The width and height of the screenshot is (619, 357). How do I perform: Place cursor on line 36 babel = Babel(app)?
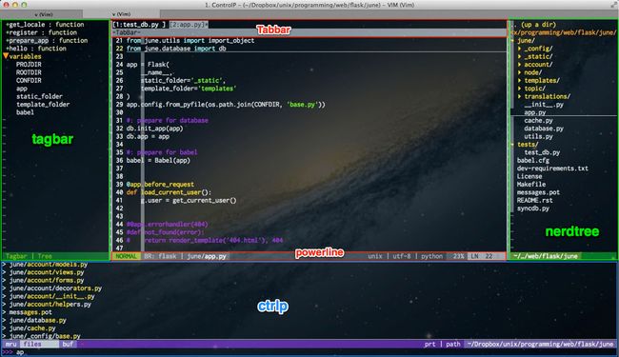click(x=158, y=160)
